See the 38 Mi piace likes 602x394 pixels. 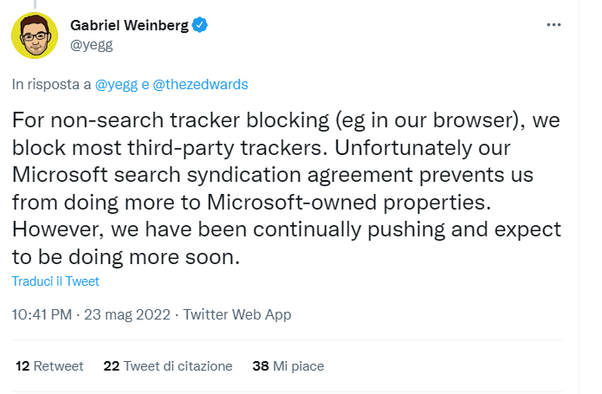(x=288, y=366)
